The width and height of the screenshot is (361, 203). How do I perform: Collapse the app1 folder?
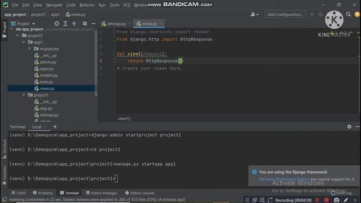tap(24, 42)
